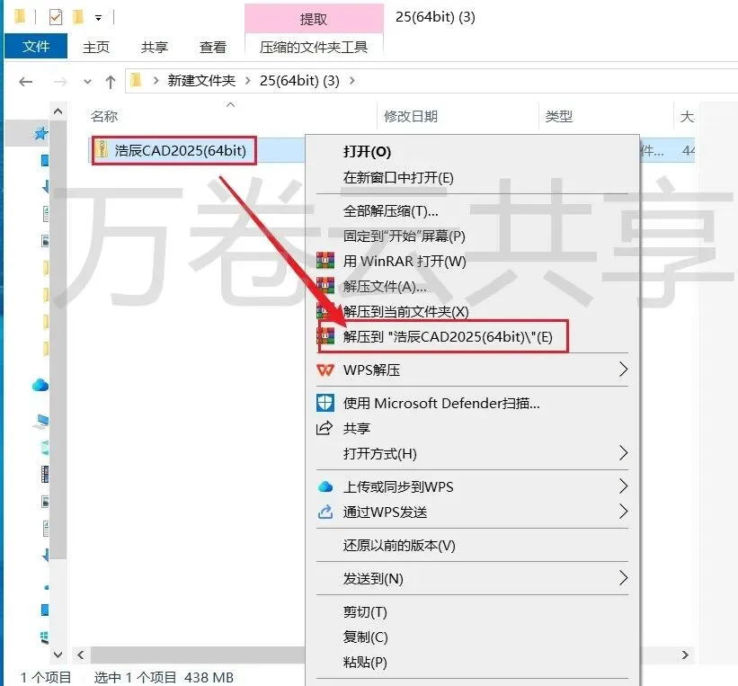Click the horizontal scrollbar left arrow
The image size is (738, 686).
tap(81, 655)
